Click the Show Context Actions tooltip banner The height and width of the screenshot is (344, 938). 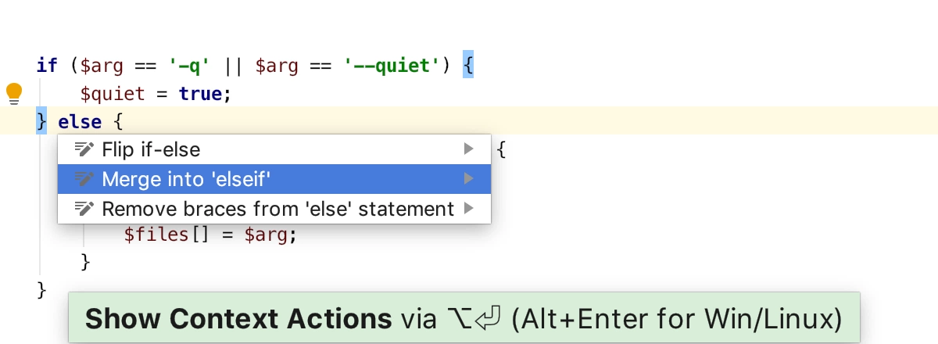tap(464, 318)
